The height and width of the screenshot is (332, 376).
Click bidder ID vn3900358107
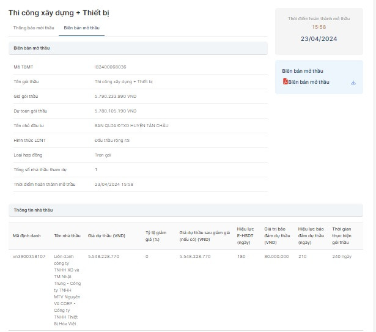[29, 257]
